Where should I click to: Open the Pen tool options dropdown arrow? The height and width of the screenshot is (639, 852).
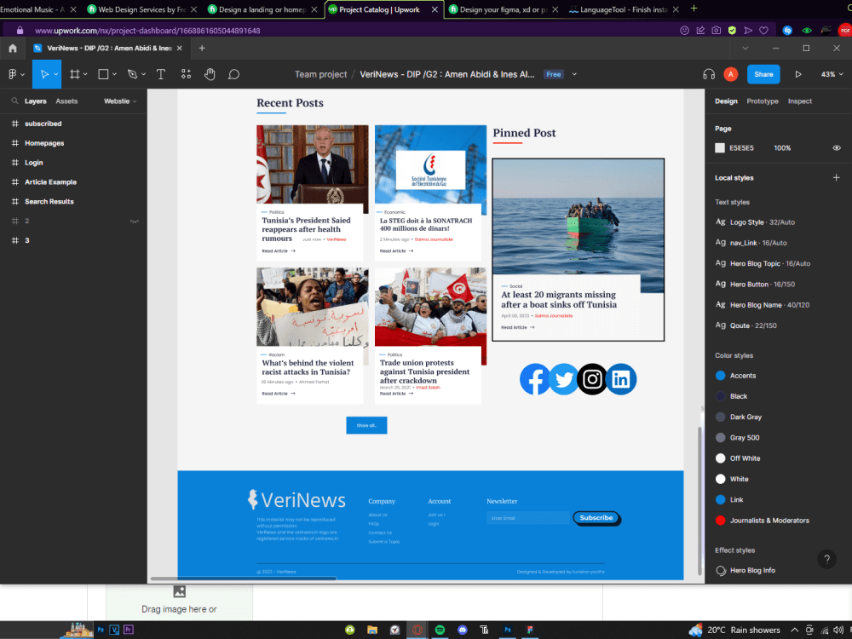(143, 74)
